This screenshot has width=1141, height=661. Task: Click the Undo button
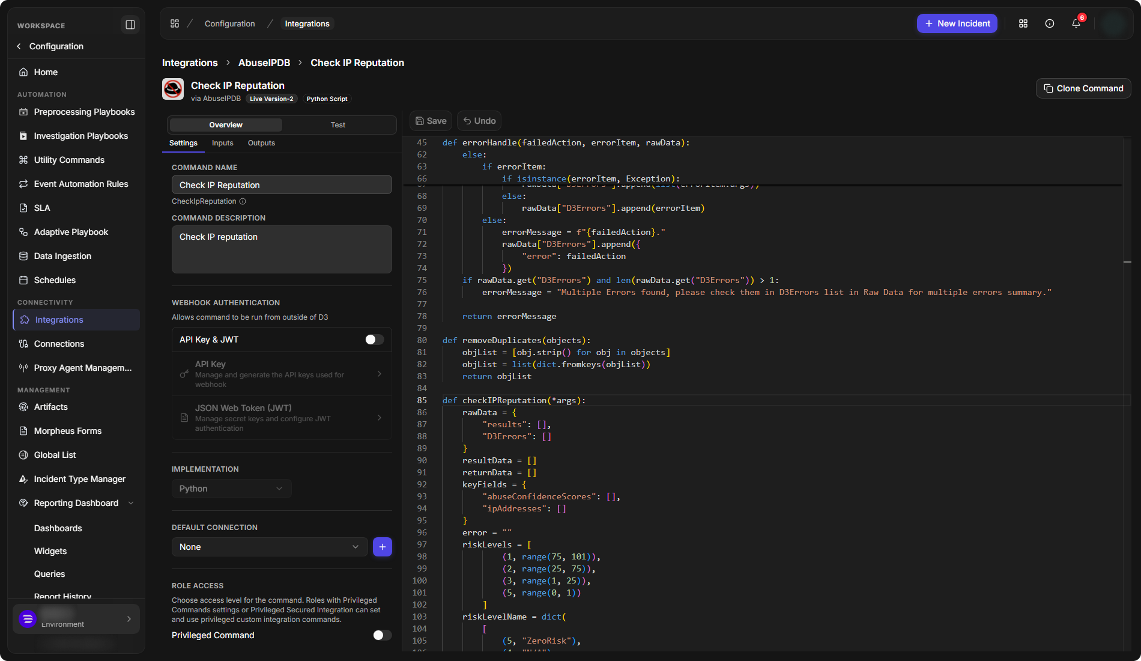479,121
